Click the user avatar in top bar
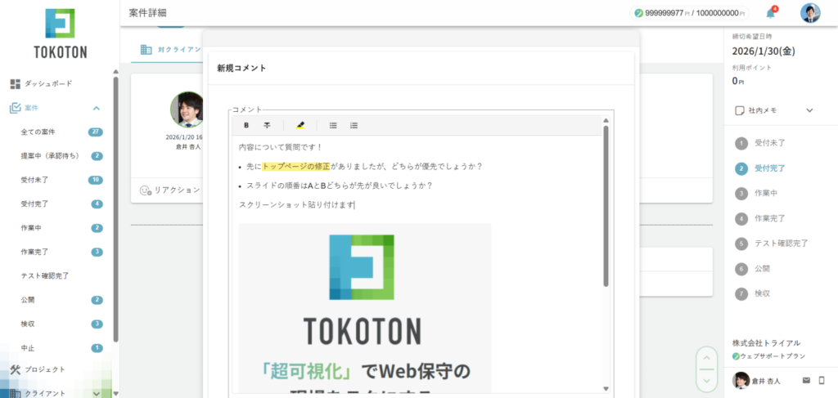 coord(810,13)
